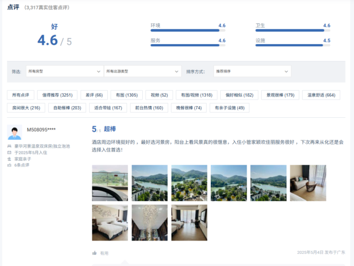Screen dimensions: 354x266
Task: Click the 温泉舒适 (664) tag
Action: point(321,95)
